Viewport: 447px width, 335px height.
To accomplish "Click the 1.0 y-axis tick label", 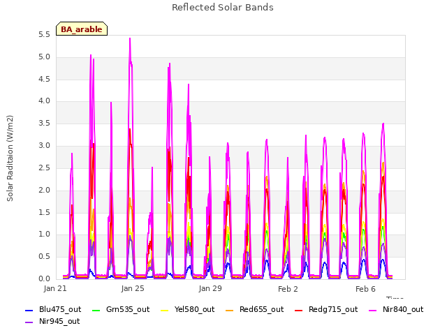I will pyautogui.click(x=44, y=234).
